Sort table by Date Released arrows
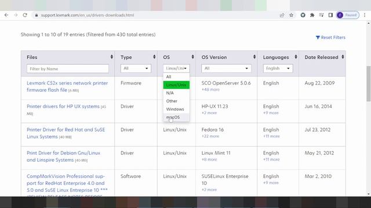The image size is (371, 208). [x=343, y=57]
